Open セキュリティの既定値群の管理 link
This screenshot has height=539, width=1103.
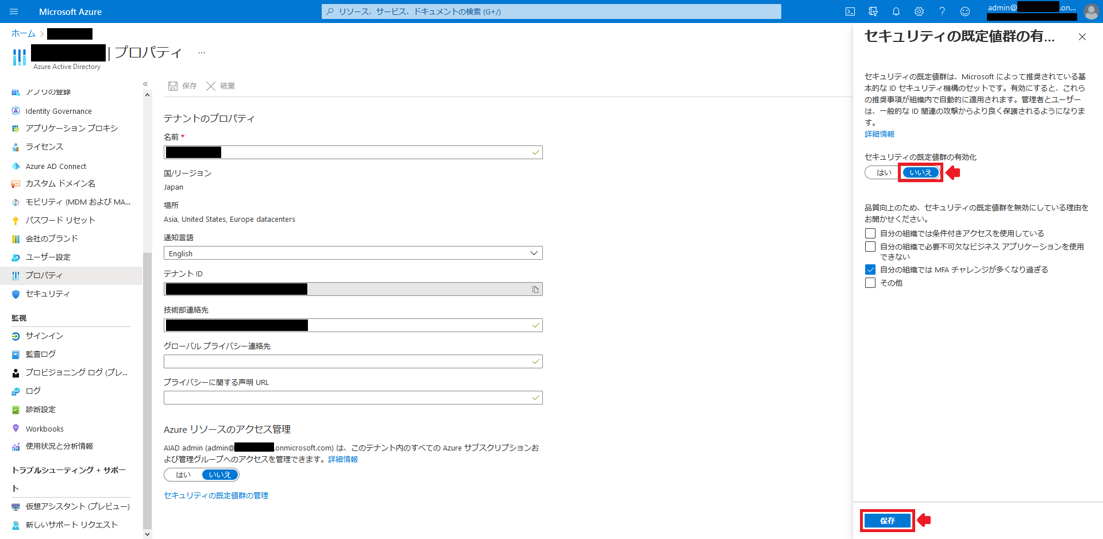click(x=216, y=495)
